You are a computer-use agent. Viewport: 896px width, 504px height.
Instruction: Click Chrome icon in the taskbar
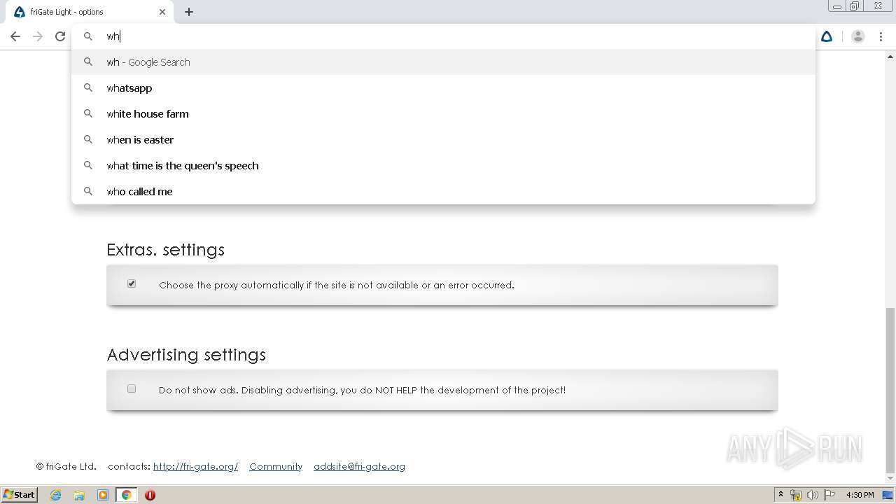point(127,495)
